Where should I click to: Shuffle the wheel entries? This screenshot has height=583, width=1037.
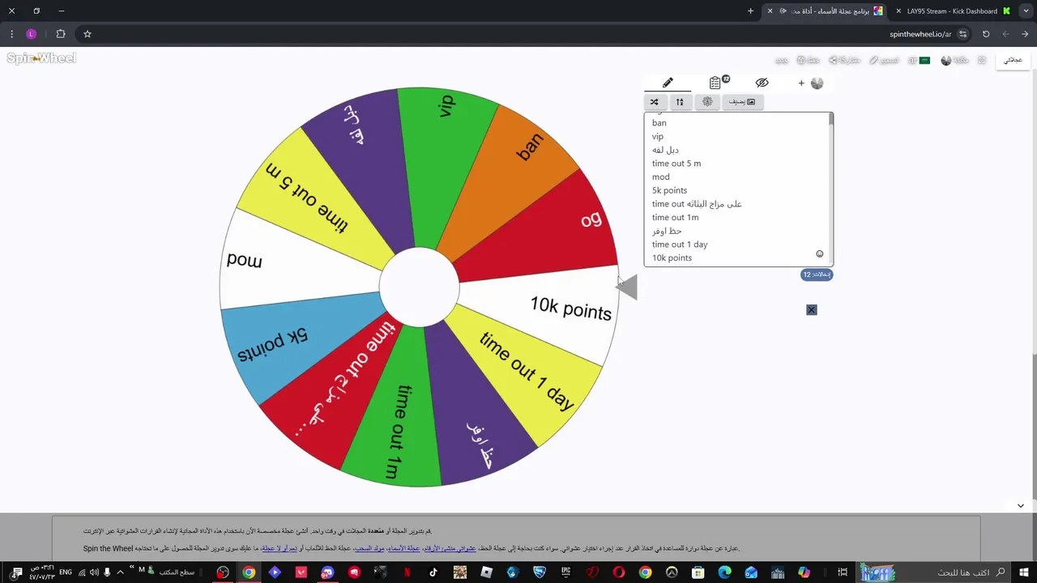coord(654,101)
